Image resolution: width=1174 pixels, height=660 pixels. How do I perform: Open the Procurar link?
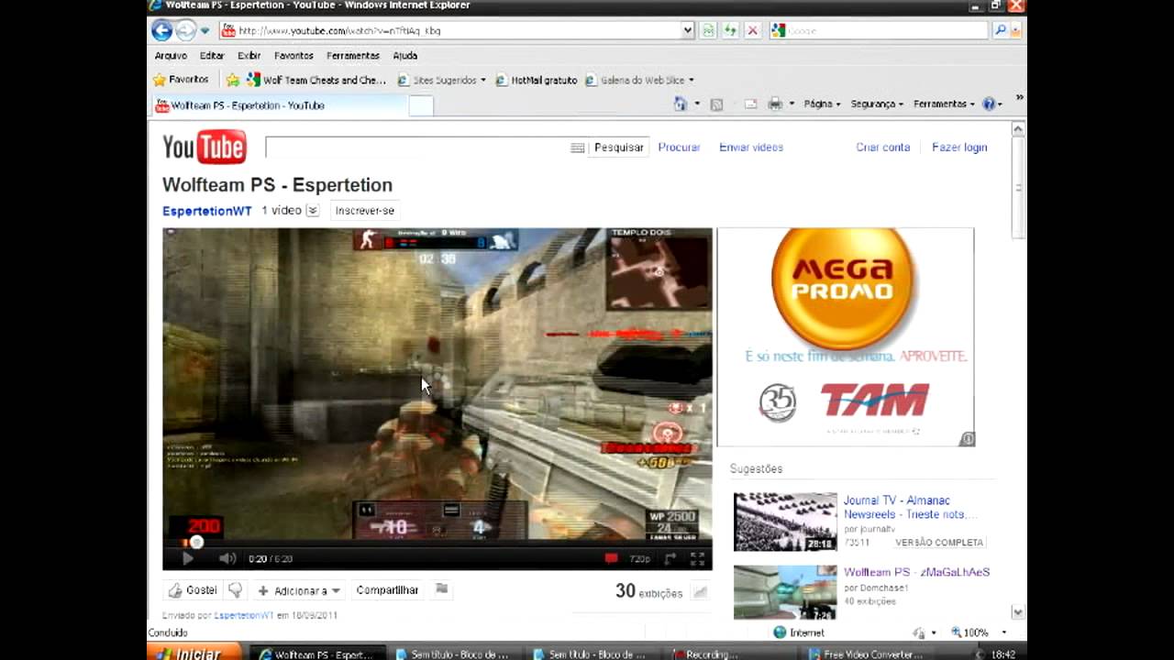tap(679, 147)
